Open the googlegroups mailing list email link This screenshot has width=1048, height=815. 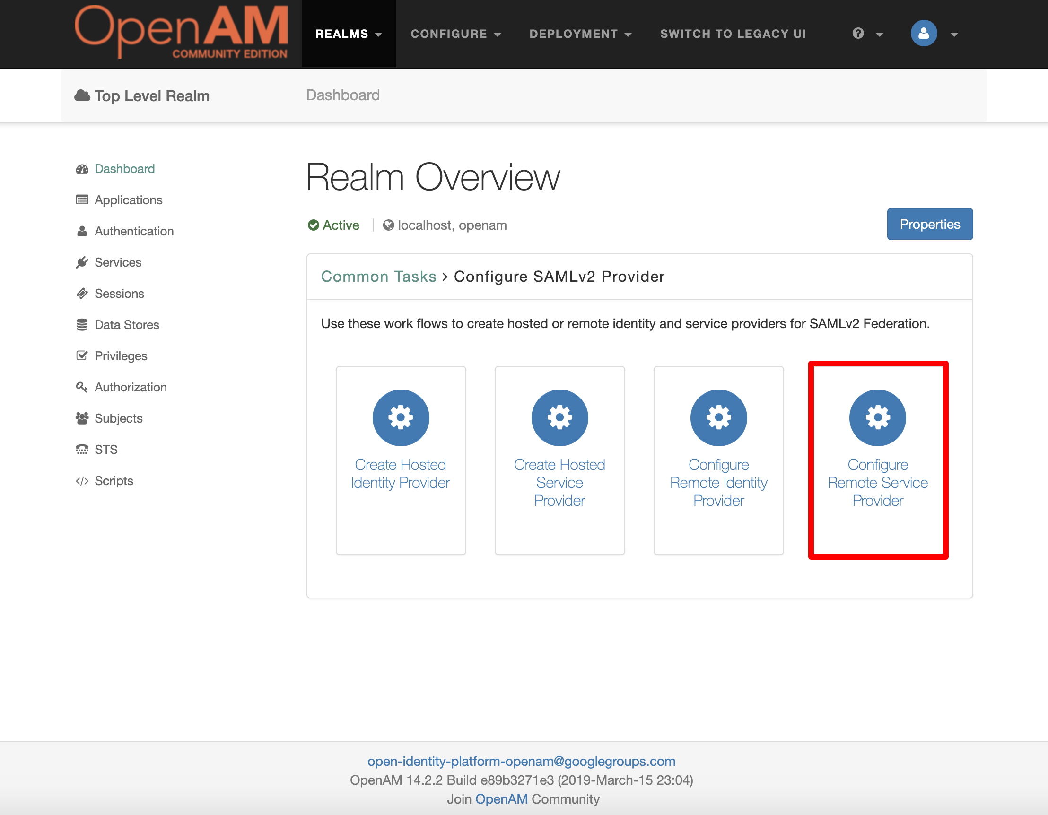[x=521, y=761]
